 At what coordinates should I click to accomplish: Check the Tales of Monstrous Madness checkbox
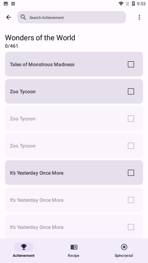[x=131, y=64]
